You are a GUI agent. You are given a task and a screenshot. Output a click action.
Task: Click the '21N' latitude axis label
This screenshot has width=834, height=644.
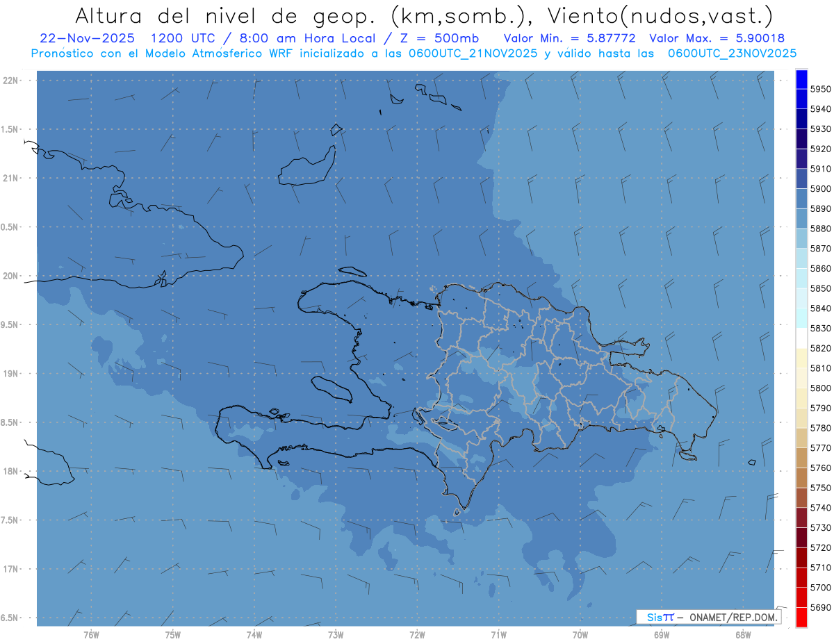point(12,179)
